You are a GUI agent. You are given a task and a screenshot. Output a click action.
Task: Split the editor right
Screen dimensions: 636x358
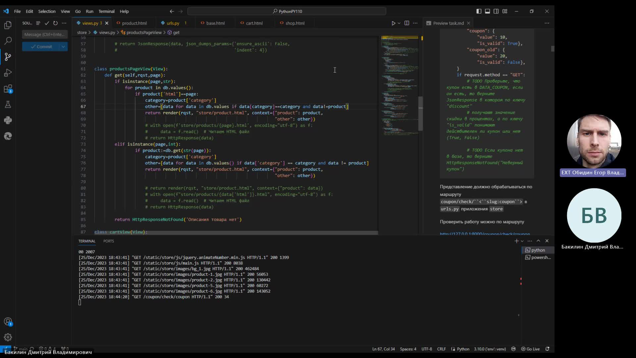(407, 23)
